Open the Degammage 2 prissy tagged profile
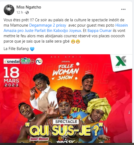This screenshot has height=145, width=134. coord(48,25)
